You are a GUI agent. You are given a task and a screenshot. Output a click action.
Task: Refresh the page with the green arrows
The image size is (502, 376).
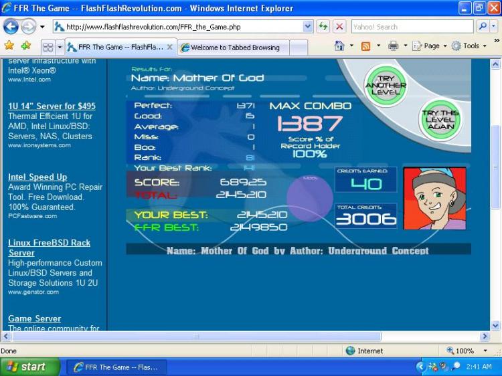(x=323, y=27)
